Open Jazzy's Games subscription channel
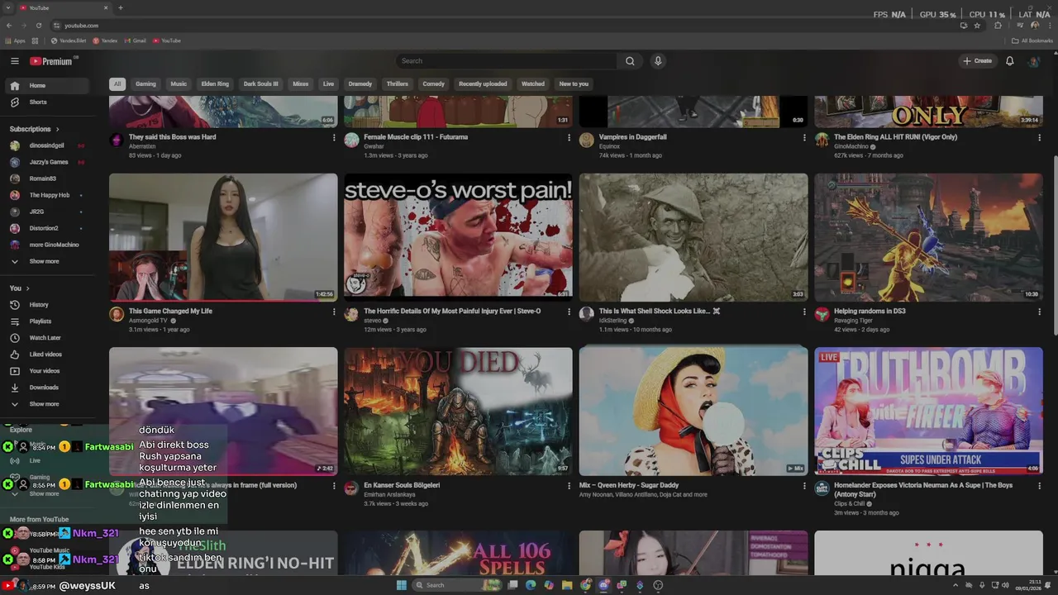The width and height of the screenshot is (1058, 595). point(48,162)
